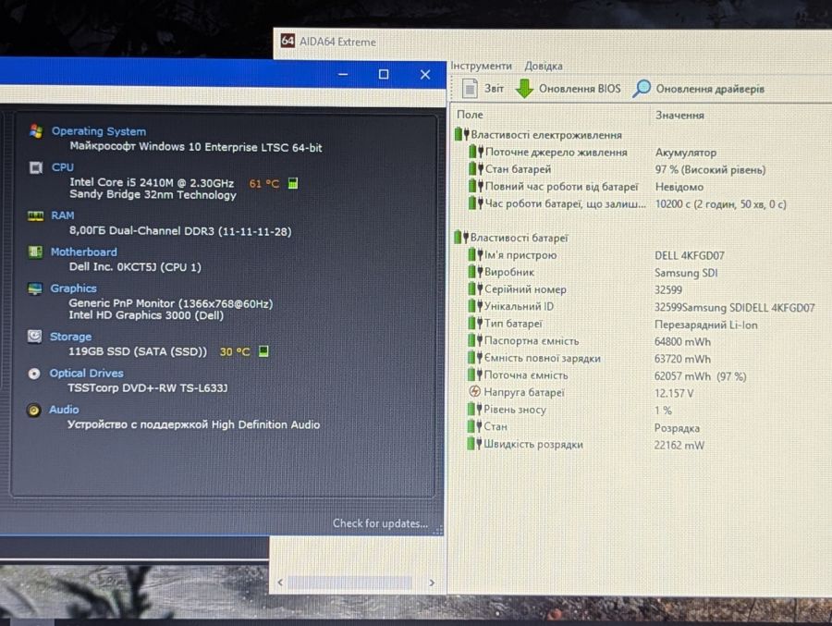
Task: Click the Значення column header
Action: click(x=679, y=116)
